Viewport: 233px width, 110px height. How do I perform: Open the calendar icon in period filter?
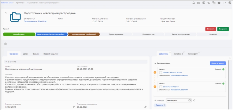(189, 100)
